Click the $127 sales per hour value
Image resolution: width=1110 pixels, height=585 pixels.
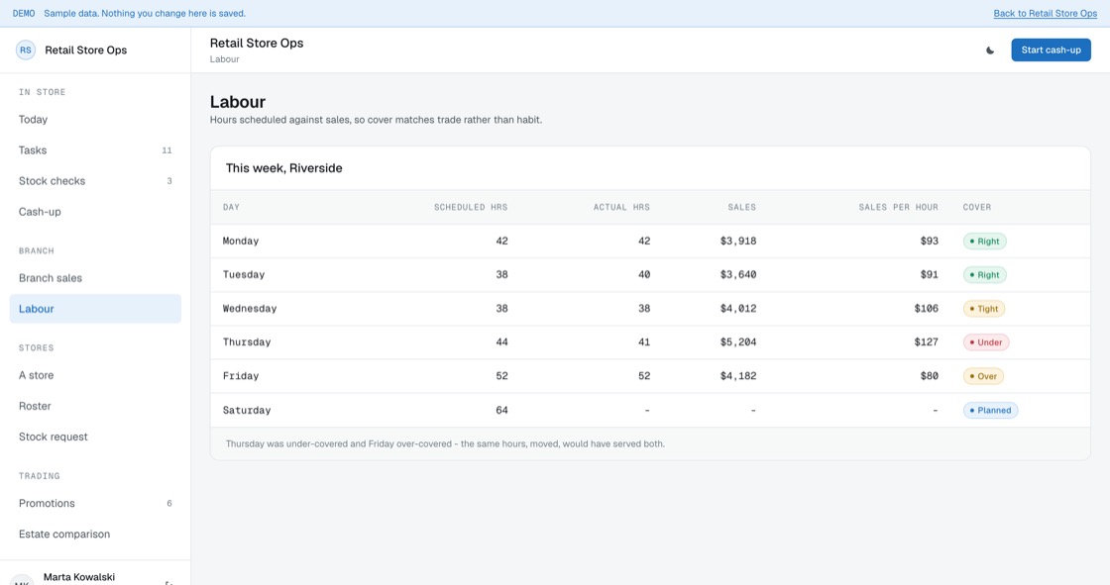tap(926, 342)
